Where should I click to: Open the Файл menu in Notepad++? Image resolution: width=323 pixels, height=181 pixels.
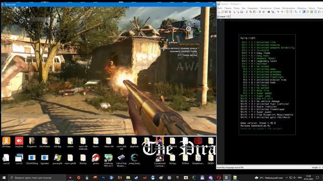click(220, 8)
